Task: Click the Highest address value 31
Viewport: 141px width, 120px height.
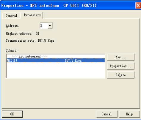Action: (37, 34)
